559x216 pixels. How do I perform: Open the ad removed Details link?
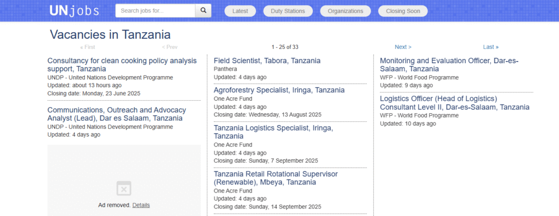[x=141, y=205]
